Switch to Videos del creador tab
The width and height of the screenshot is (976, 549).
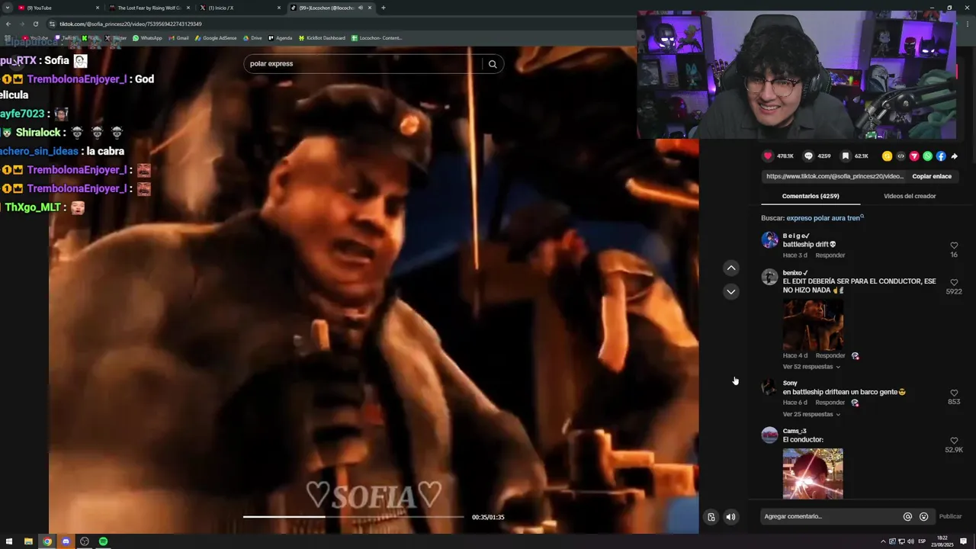(910, 196)
